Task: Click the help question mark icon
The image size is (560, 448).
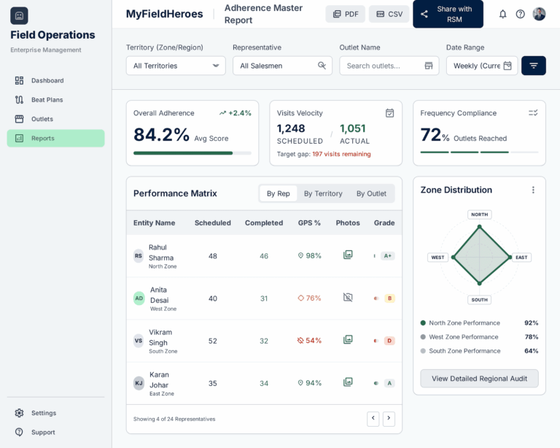Action: point(521,14)
